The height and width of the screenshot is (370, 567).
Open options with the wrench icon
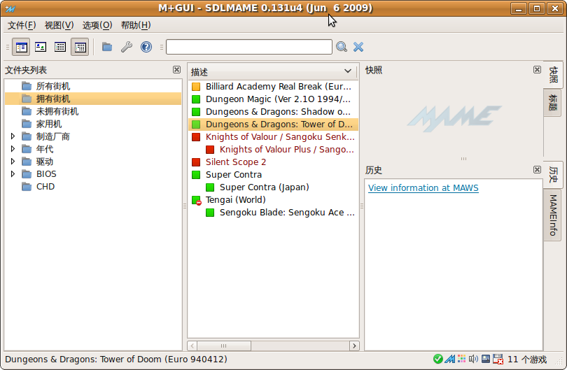[x=127, y=47]
